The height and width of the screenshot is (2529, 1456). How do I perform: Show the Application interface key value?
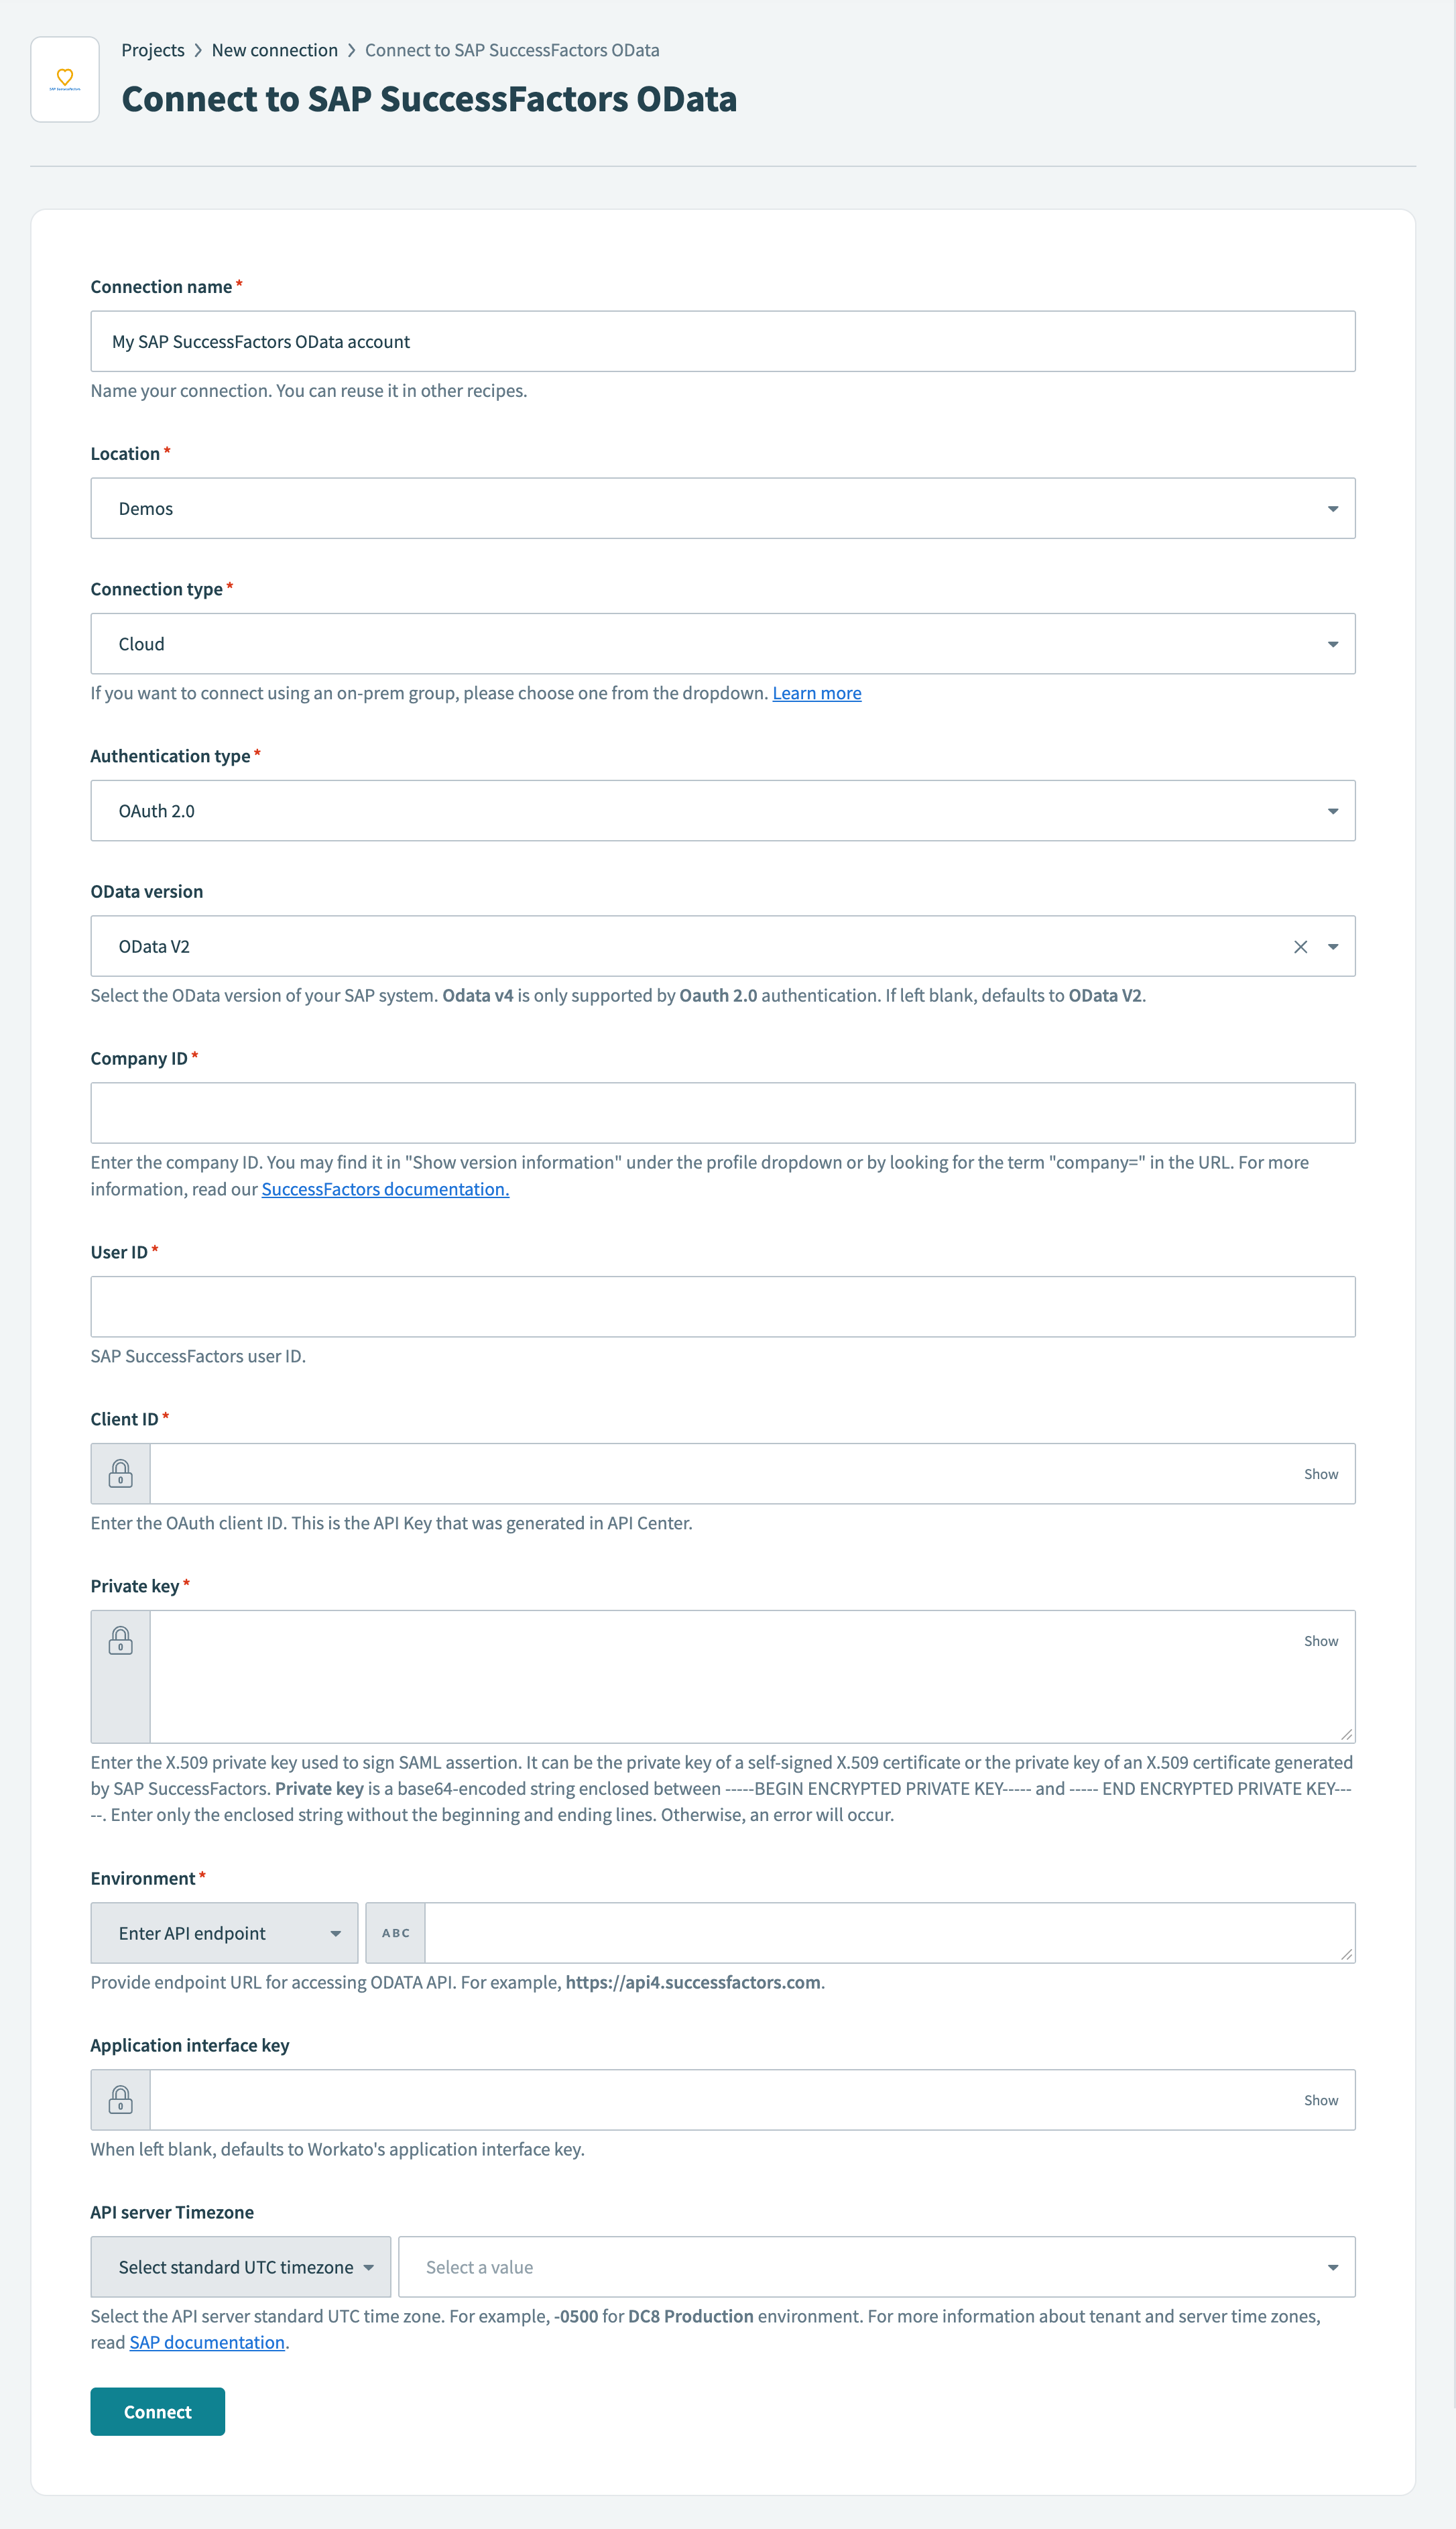[x=1321, y=2099]
